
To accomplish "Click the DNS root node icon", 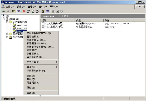I will (3, 16).
